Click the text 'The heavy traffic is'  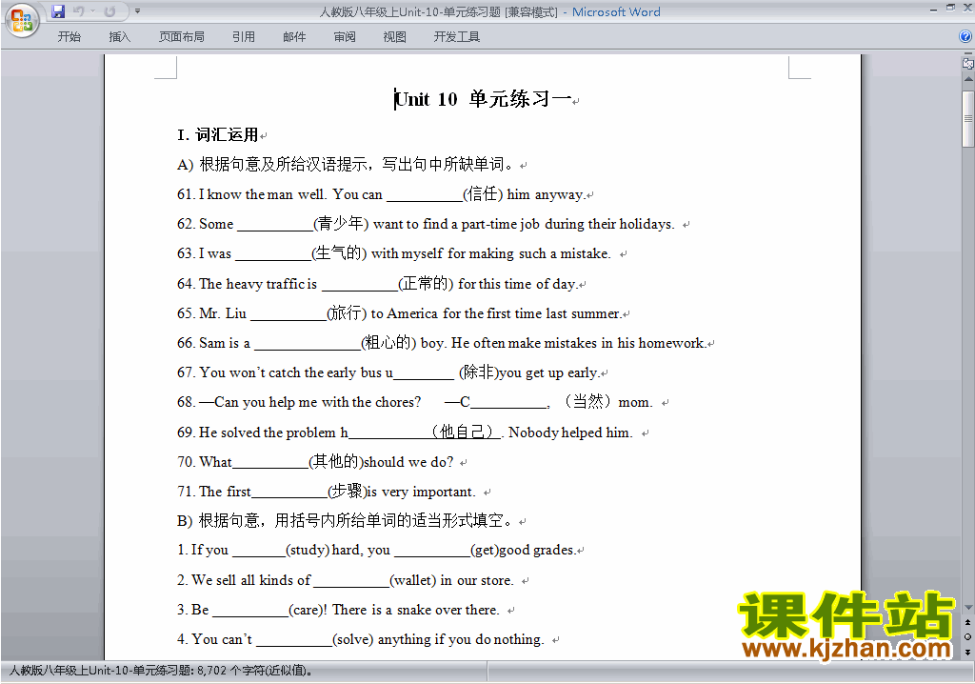click(x=258, y=284)
